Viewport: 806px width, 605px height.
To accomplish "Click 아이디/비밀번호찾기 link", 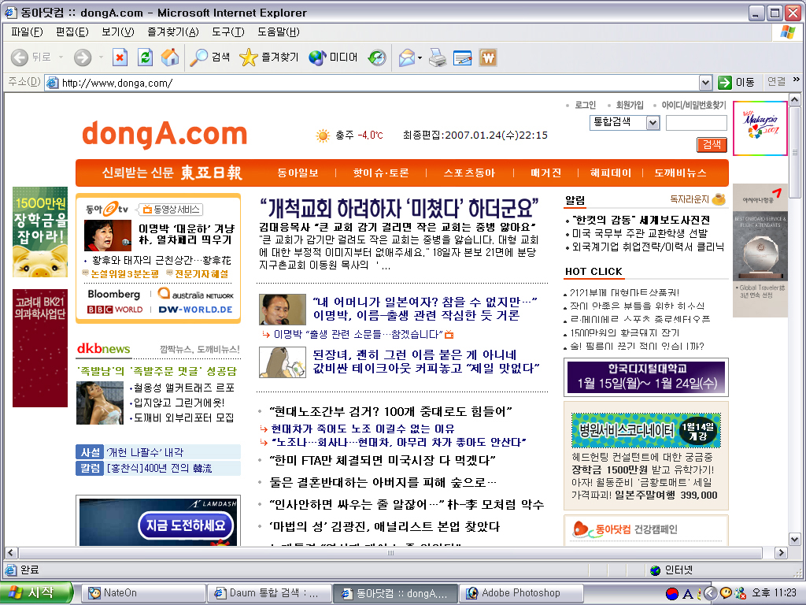I will 693,105.
